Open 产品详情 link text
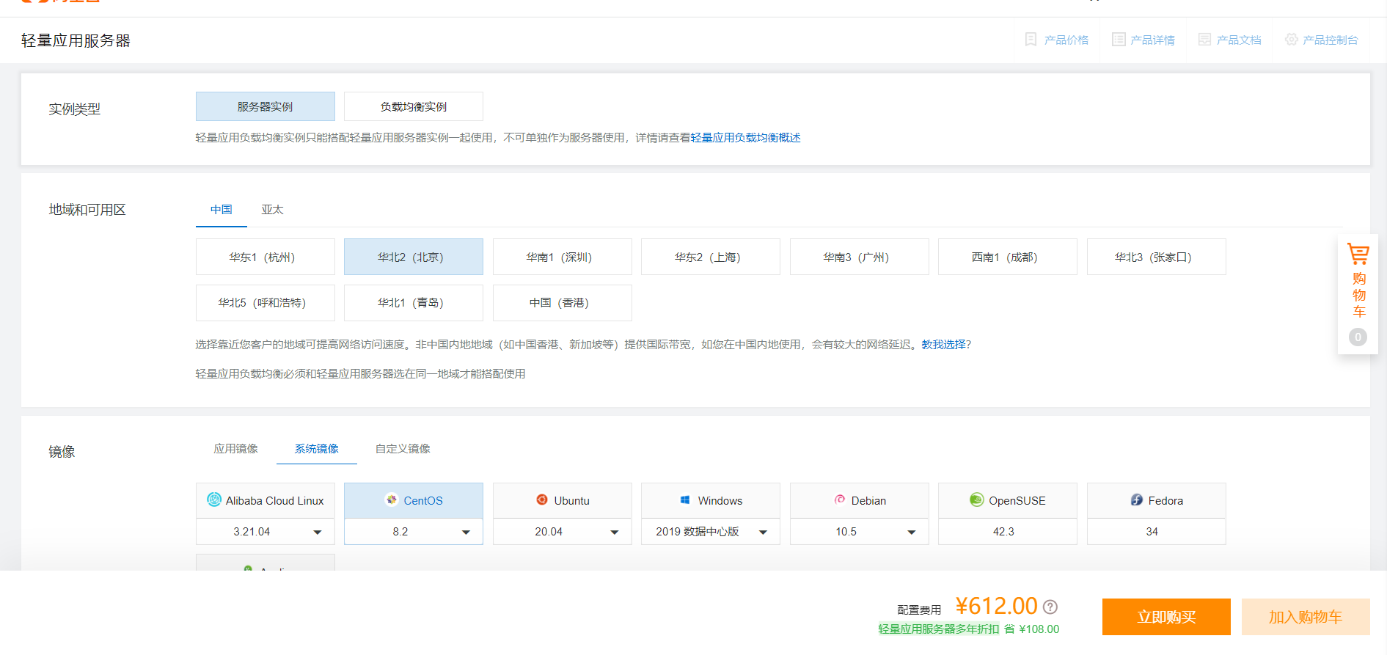The width and height of the screenshot is (1387, 655). 1153,40
